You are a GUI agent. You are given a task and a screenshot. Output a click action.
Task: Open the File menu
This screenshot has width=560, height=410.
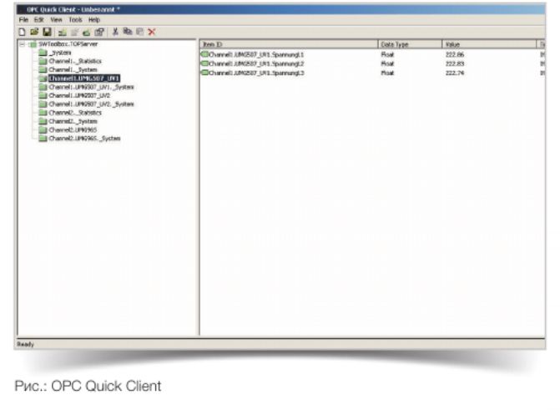23,19
